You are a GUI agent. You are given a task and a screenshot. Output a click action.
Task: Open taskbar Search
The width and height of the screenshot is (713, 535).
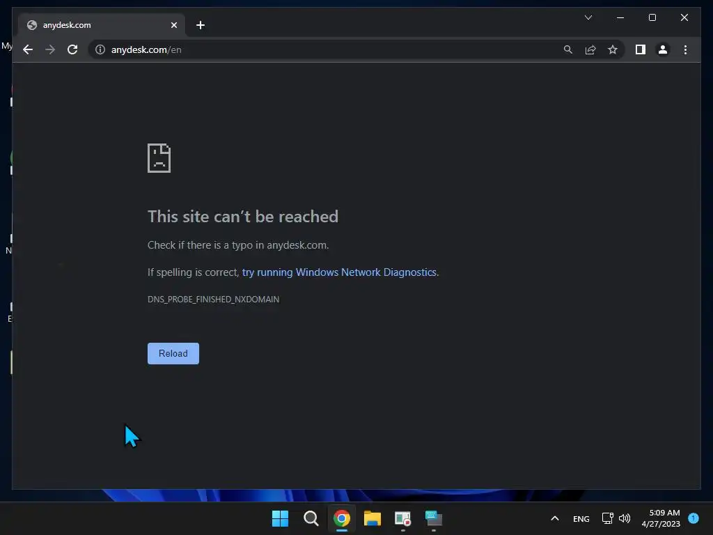pyautogui.click(x=311, y=518)
